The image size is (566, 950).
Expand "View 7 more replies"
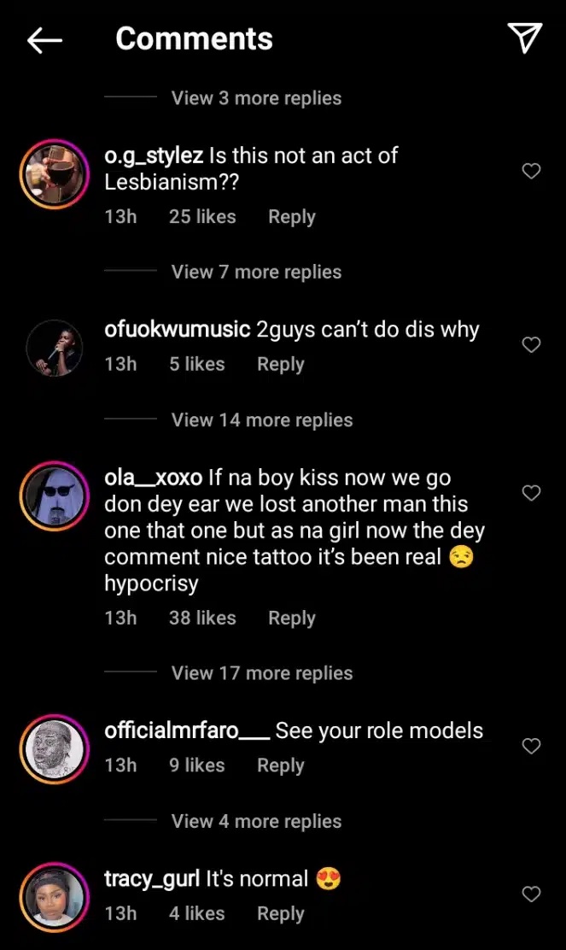click(x=256, y=273)
